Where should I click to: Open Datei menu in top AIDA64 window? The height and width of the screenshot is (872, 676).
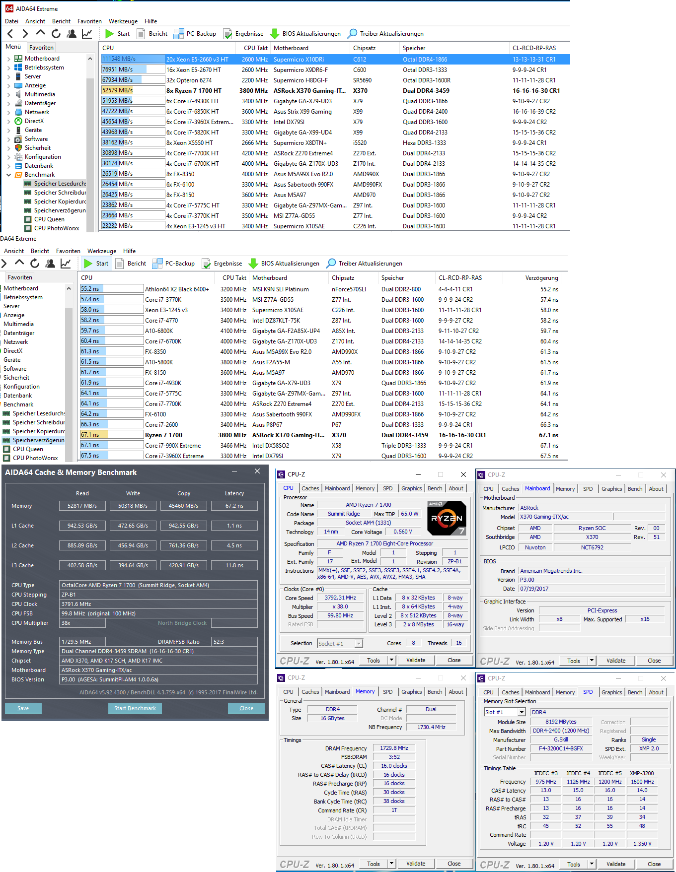click(x=11, y=21)
